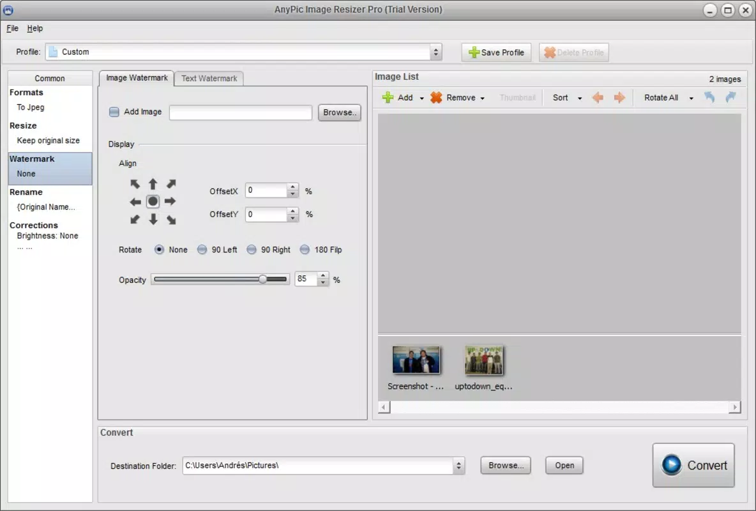Viewport: 756px width, 511px height.
Task: Move image left with orange arrow
Action: [x=598, y=98]
